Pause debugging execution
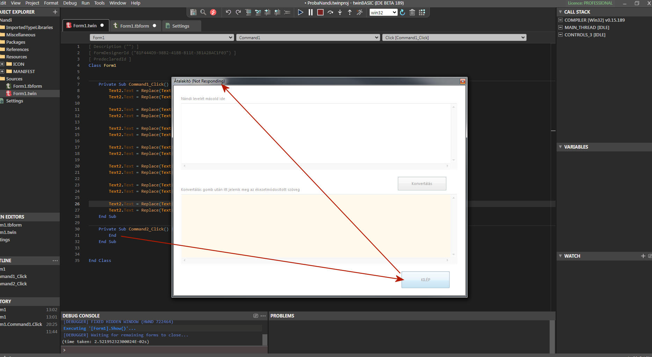This screenshot has height=357, width=652. [x=310, y=12]
